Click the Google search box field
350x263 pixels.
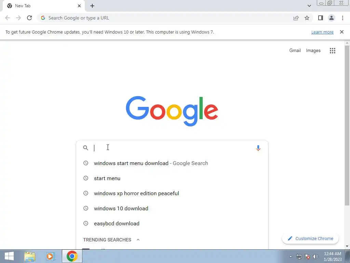pyautogui.click(x=172, y=148)
